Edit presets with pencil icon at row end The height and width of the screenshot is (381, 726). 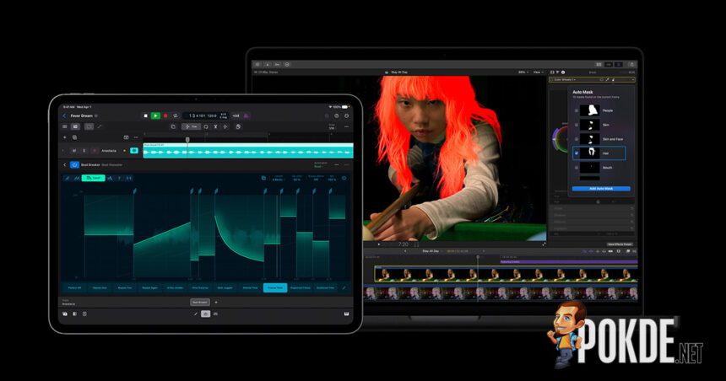click(x=344, y=287)
